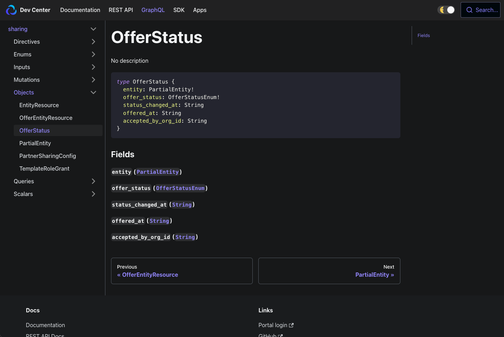This screenshot has width=504, height=337.
Task: Open the REST API nav item
Action: tap(121, 10)
